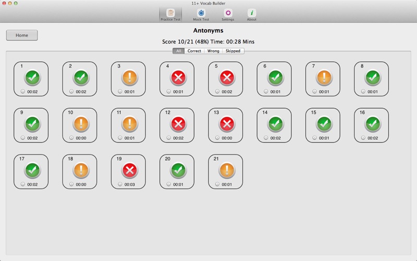Open Settings from the toolbar

coord(228,13)
